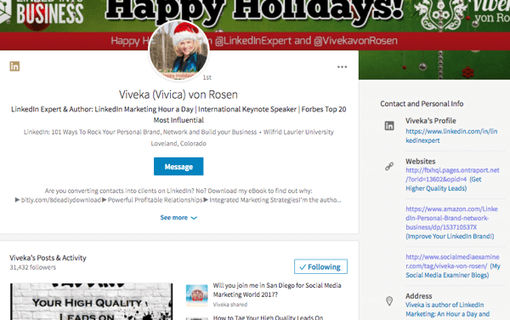Click the location pin icon beside Address
The height and width of the screenshot is (320, 510).
point(389,300)
